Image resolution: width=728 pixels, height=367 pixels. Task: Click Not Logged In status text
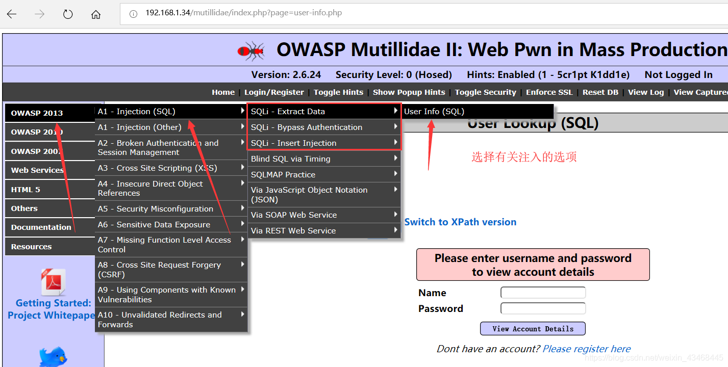[679, 75]
